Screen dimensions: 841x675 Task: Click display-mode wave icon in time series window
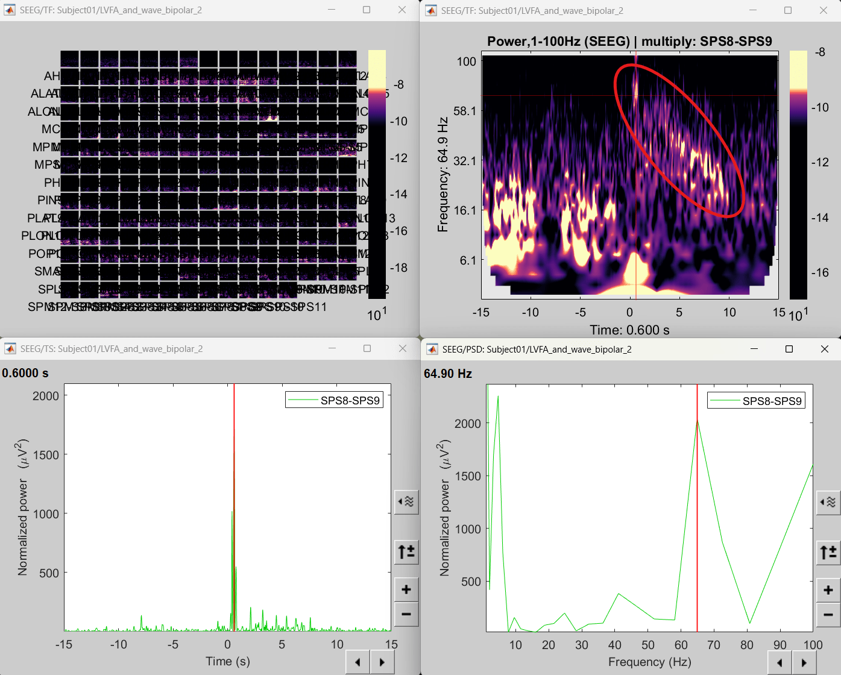(x=406, y=501)
